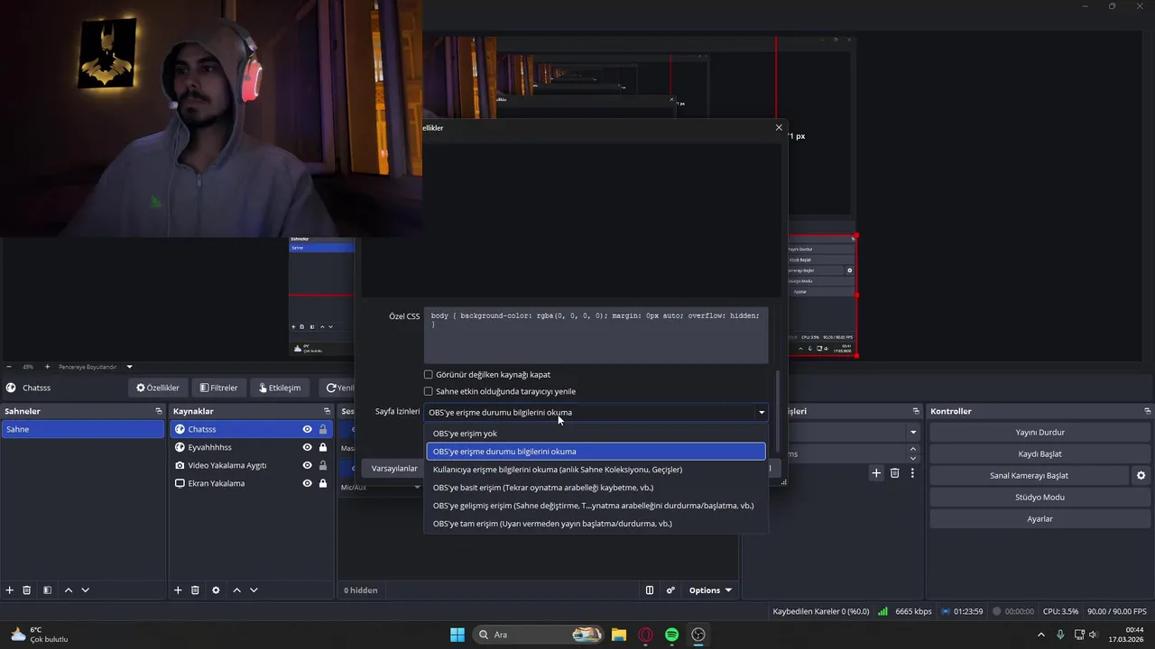This screenshot has height=649, width=1155.
Task: Add a new source in Kaynaklar panel
Action: pyautogui.click(x=178, y=590)
